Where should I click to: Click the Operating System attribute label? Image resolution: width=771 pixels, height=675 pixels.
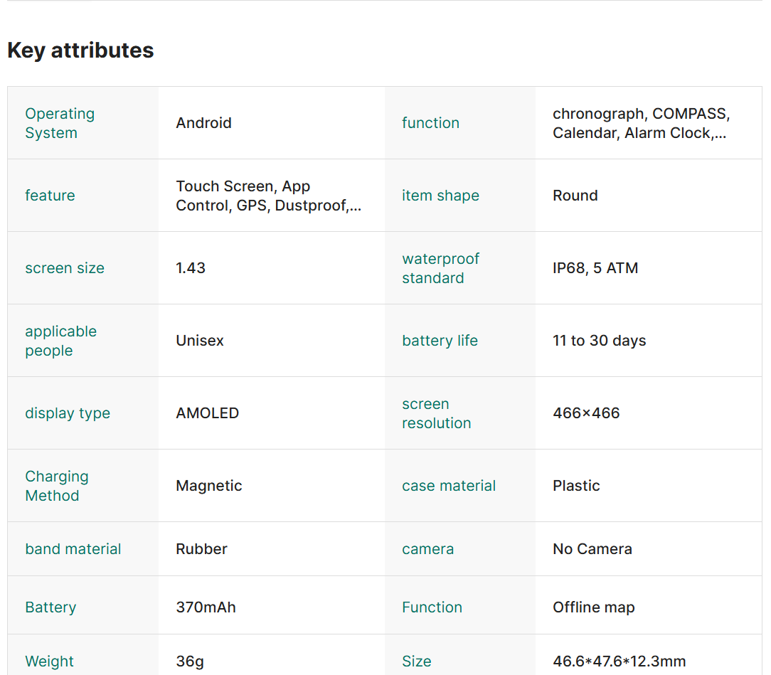[x=60, y=124]
